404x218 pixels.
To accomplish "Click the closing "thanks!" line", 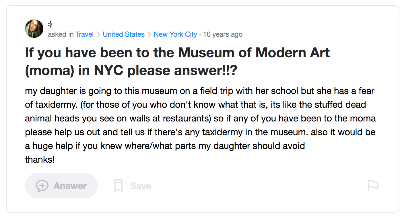I will (40, 160).
